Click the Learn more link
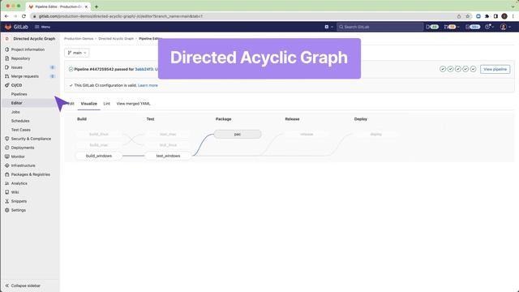 pos(148,85)
